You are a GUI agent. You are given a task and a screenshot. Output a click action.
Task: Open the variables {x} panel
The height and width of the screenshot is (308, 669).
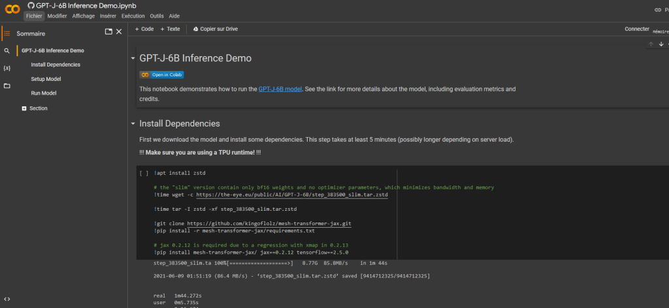[7, 68]
